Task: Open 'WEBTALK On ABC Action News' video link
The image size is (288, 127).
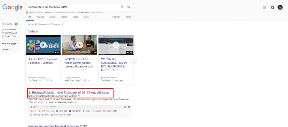Action: 79,65
